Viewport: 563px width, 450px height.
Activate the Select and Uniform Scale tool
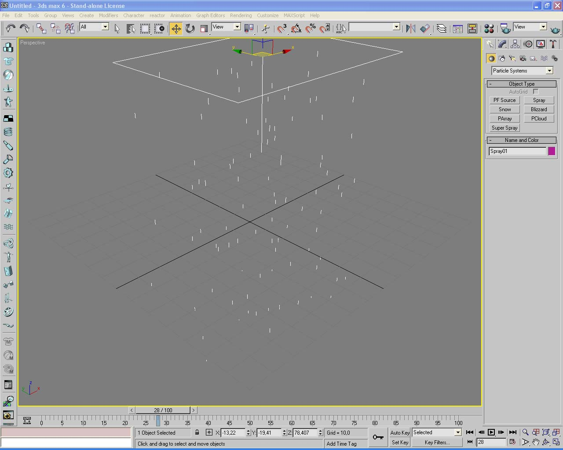coord(204,29)
